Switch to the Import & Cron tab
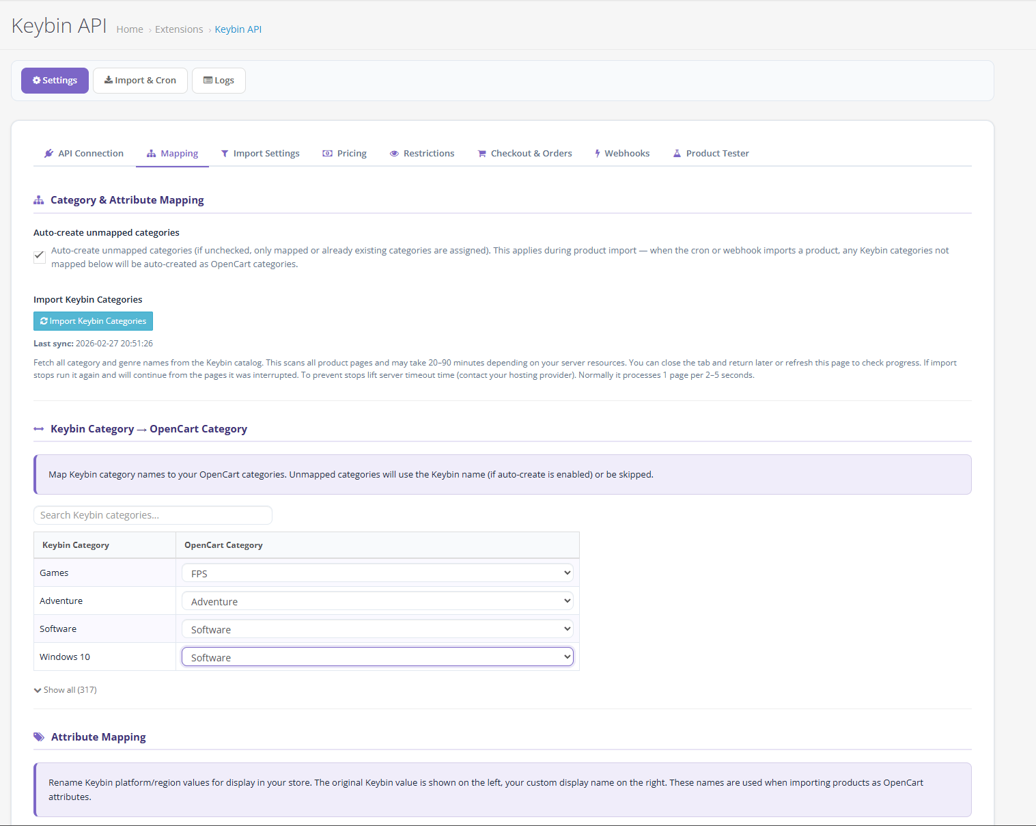 [140, 81]
